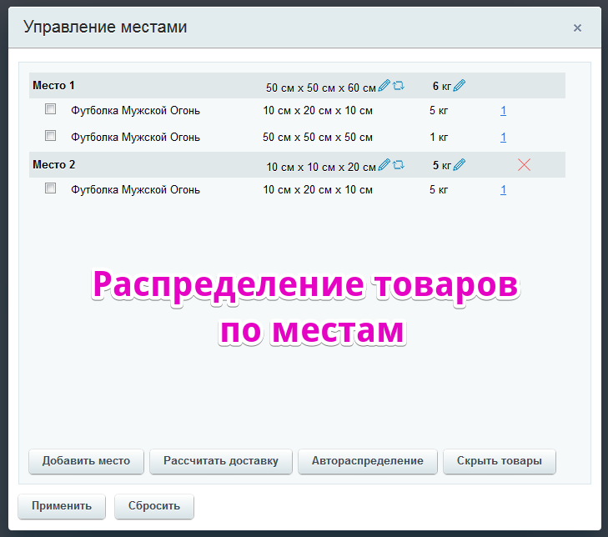Close the Управление местами dialog
Viewport: 608px width, 537px height.
[x=577, y=28]
